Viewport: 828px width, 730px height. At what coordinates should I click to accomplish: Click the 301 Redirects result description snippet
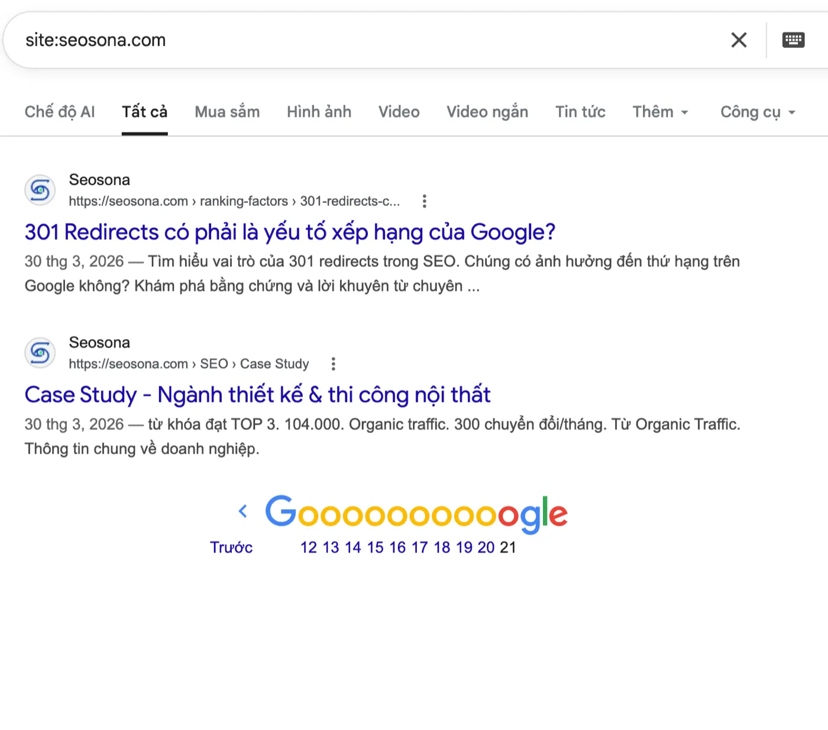[x=382, y=274]
